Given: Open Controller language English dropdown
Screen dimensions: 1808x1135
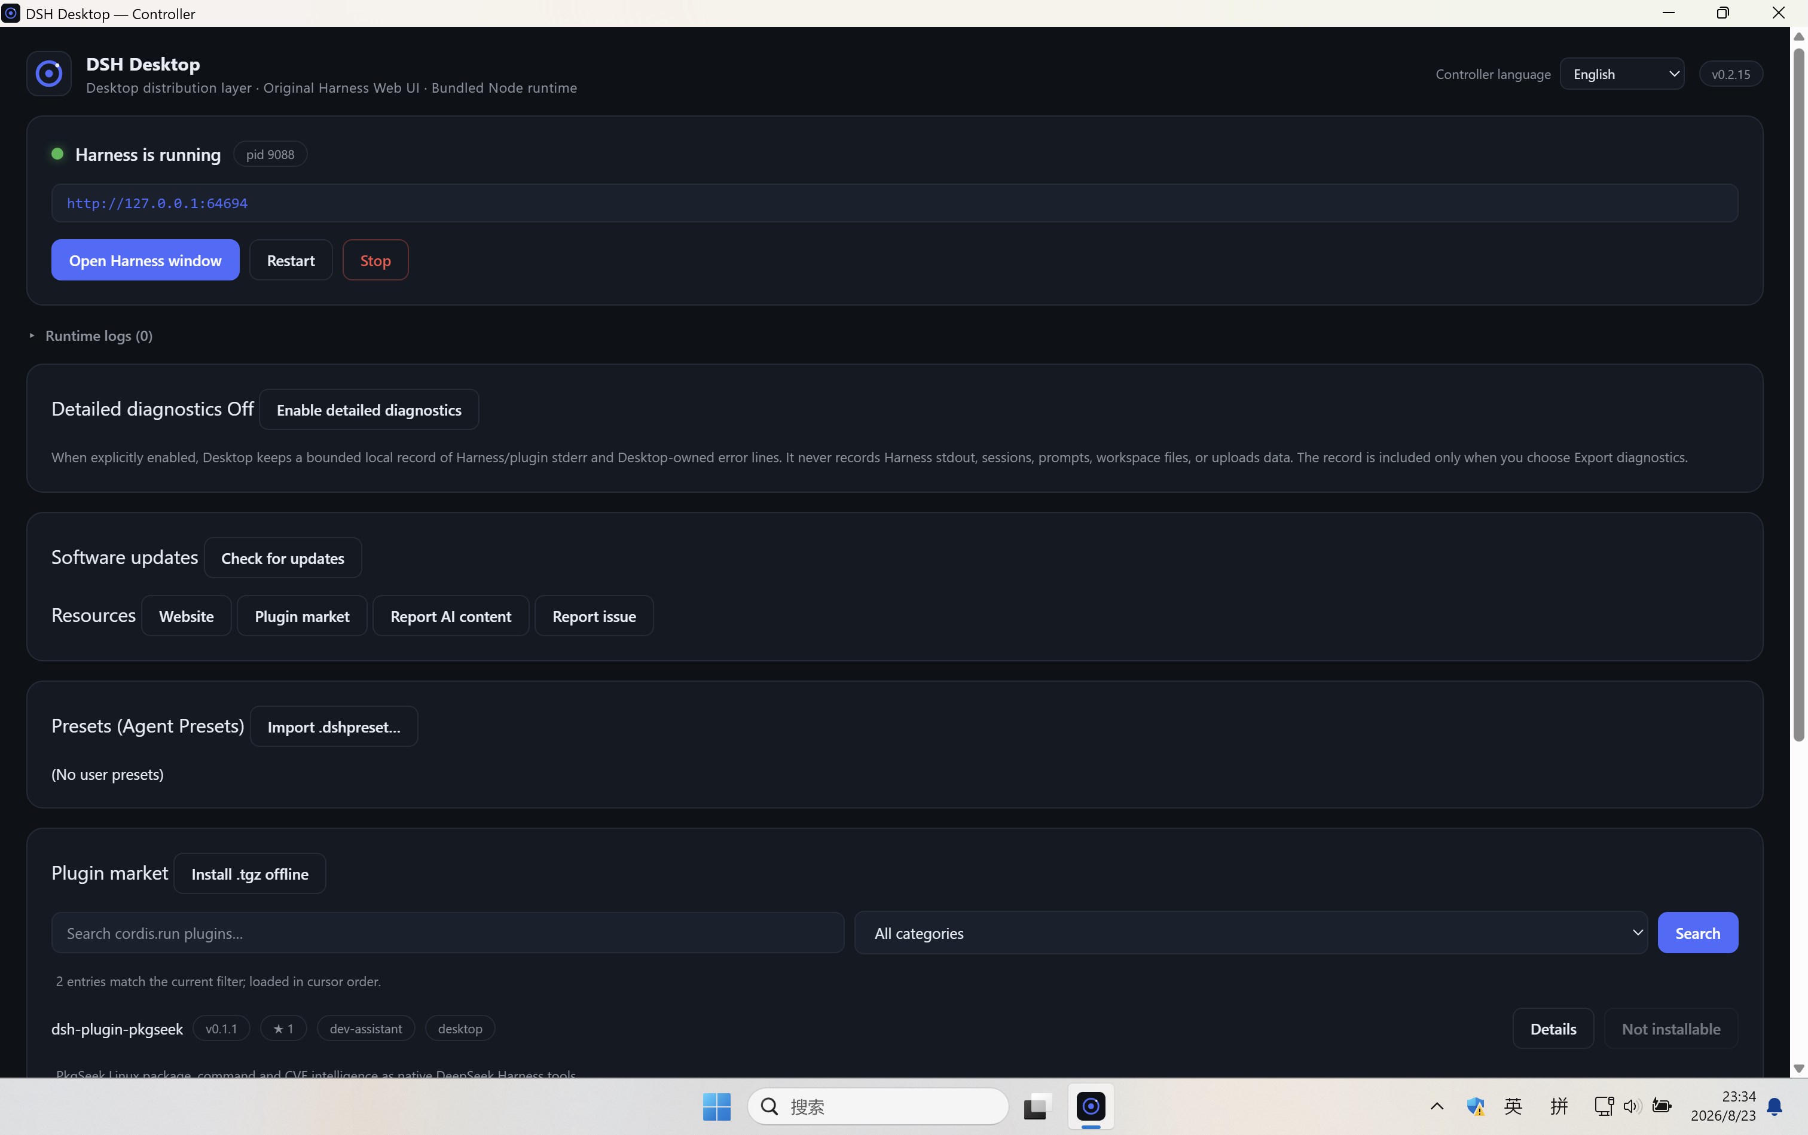Looking at the screenshot, I should (x=1622, y=74).
